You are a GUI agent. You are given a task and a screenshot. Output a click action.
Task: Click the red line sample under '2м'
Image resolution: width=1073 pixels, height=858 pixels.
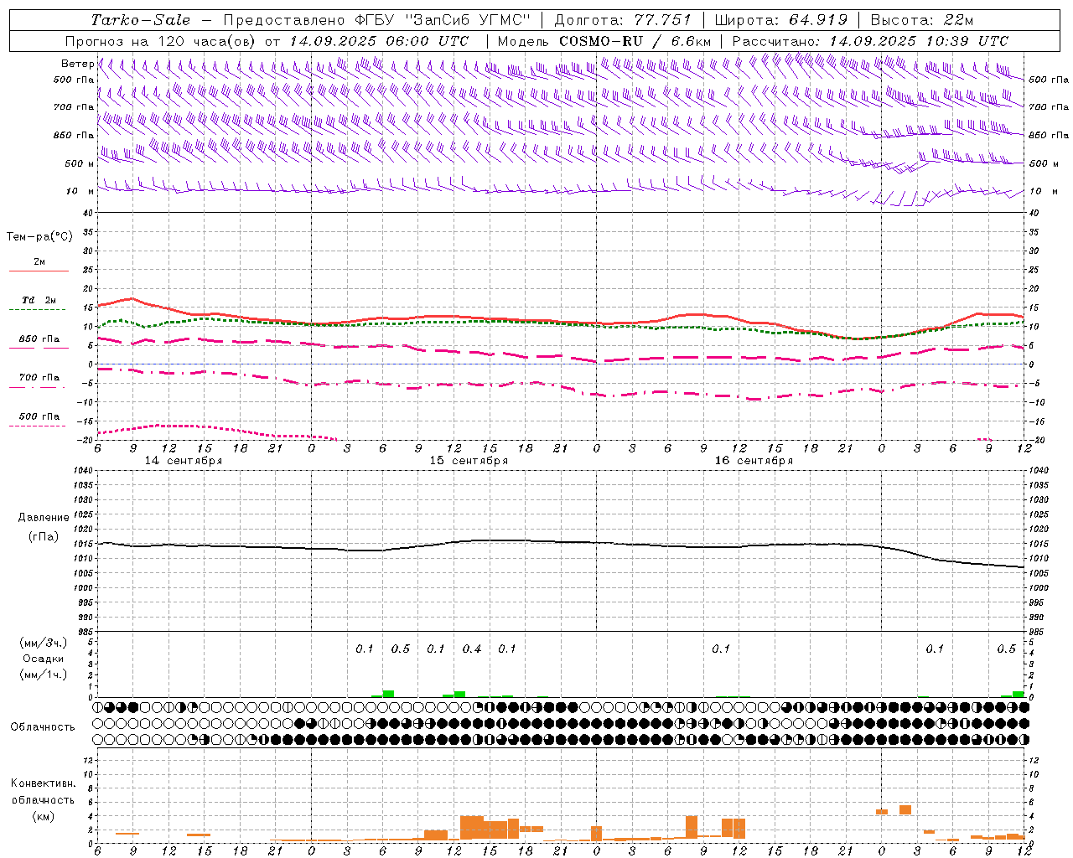39,271
